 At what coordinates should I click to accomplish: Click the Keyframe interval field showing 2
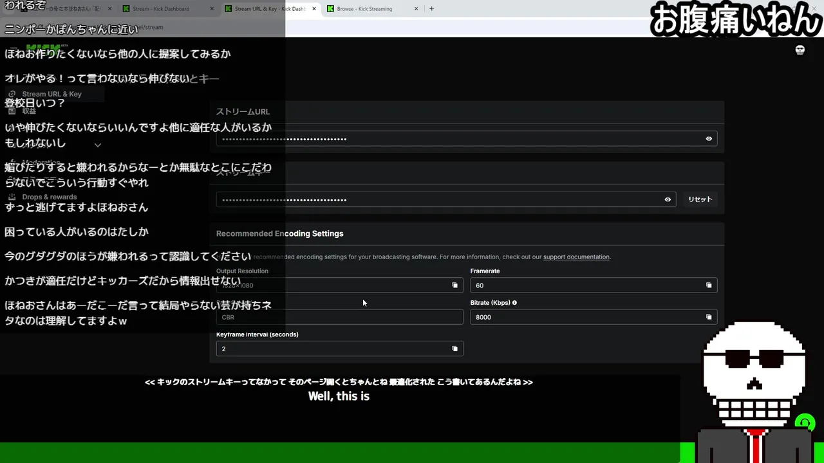pos(340,349)
